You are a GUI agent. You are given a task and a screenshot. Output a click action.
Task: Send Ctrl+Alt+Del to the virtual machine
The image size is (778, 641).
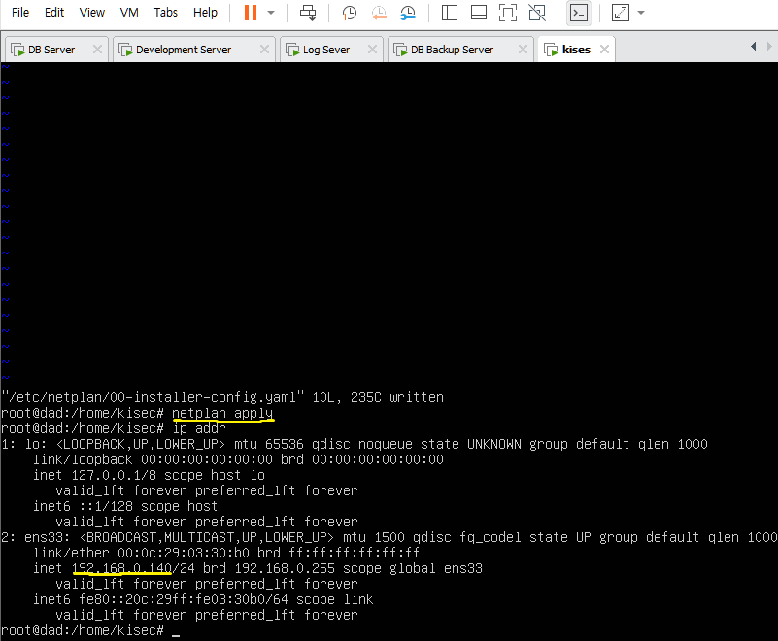tap(308, 13)
